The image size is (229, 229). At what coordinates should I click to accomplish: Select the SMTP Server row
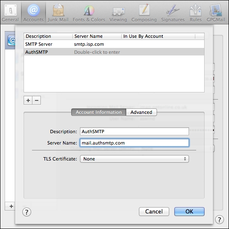point(114,44)
